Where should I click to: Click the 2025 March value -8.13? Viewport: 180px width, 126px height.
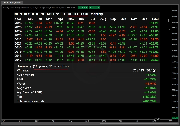[x=48, y=27]
